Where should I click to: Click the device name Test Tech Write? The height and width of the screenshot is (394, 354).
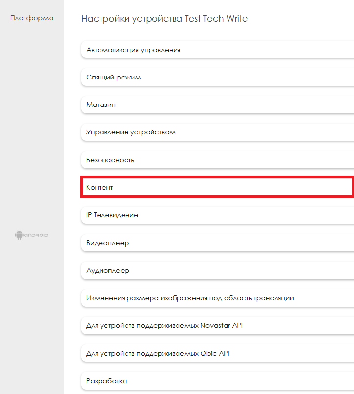[x=216, y=19]
